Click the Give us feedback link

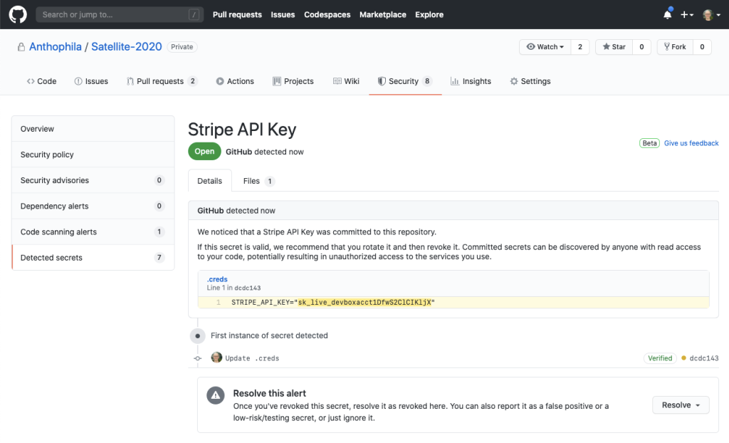[691, 143]
